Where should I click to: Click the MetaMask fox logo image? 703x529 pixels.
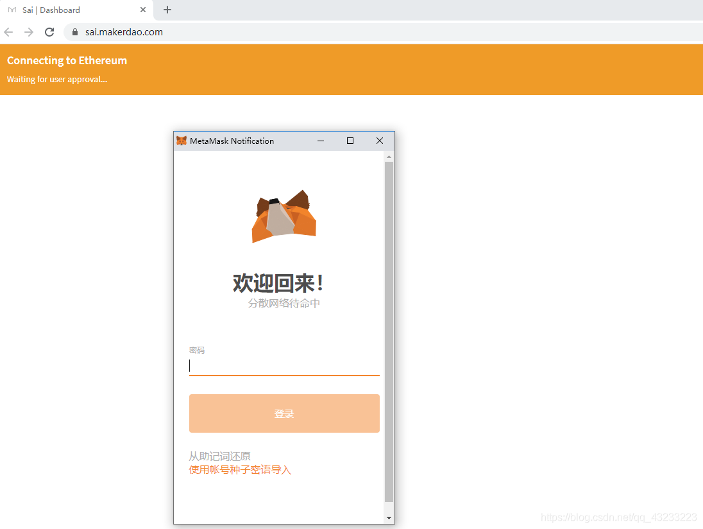[284, 216]
